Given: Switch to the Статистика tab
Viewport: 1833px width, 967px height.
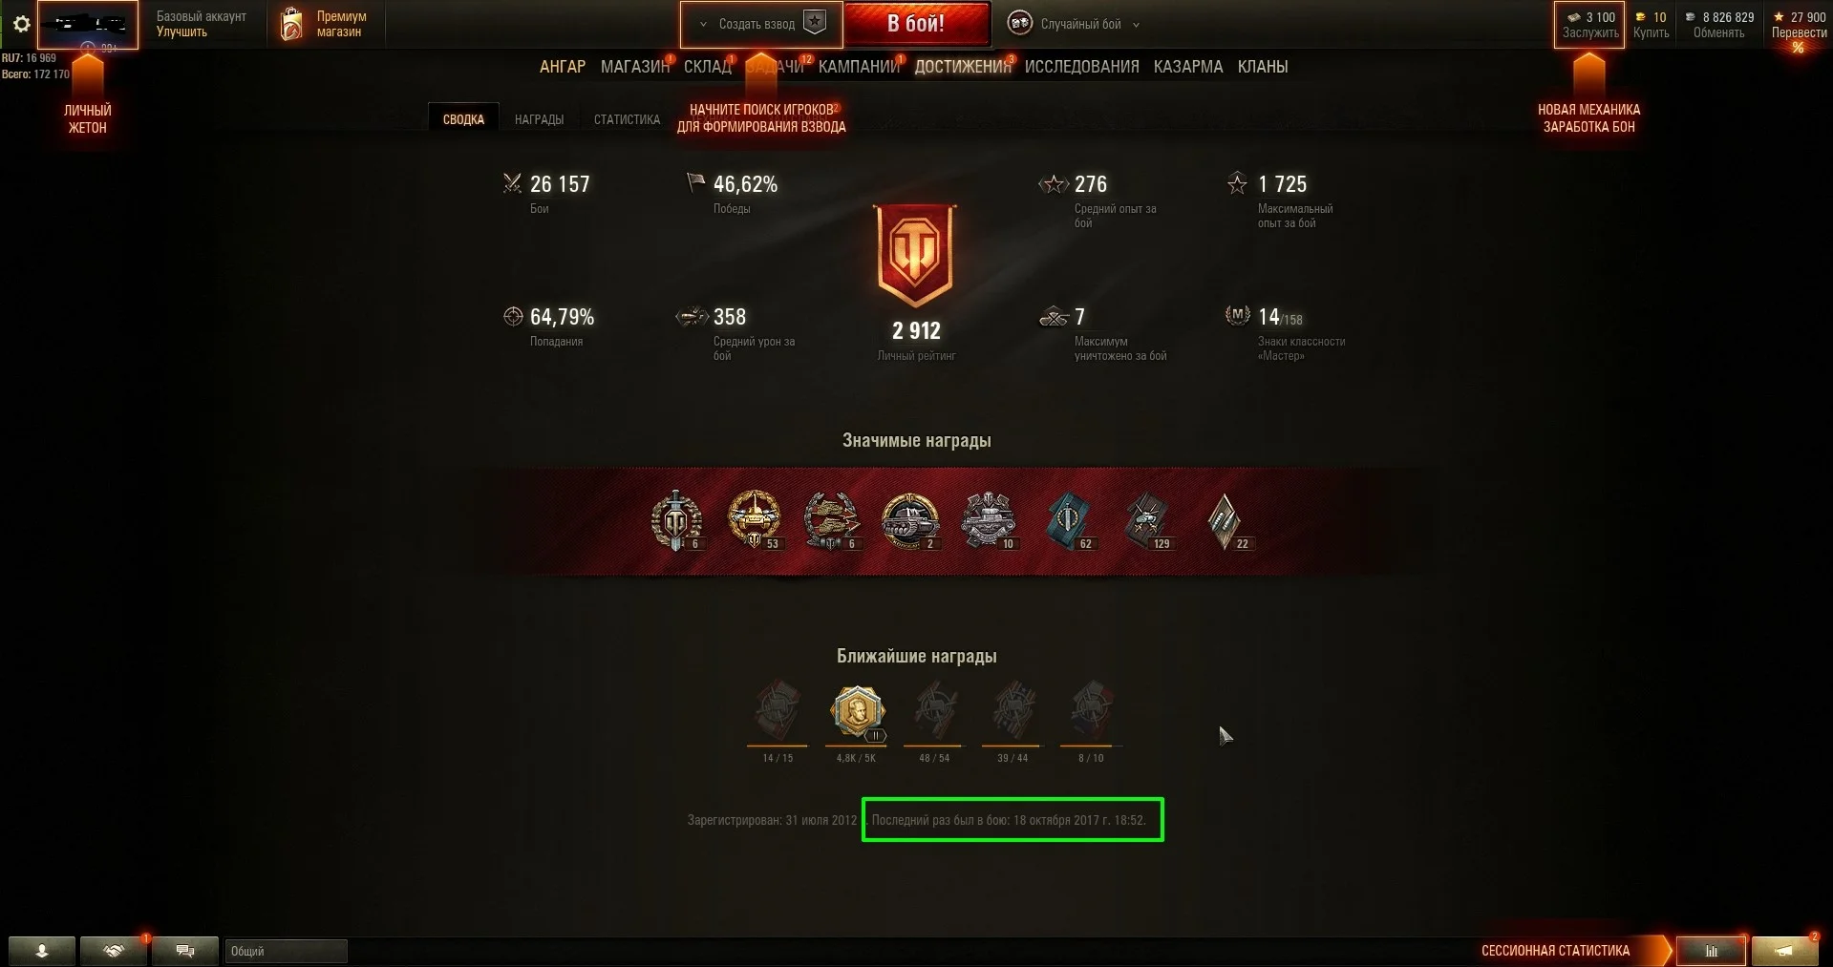Looking at the screenshot, I should 627,119.
